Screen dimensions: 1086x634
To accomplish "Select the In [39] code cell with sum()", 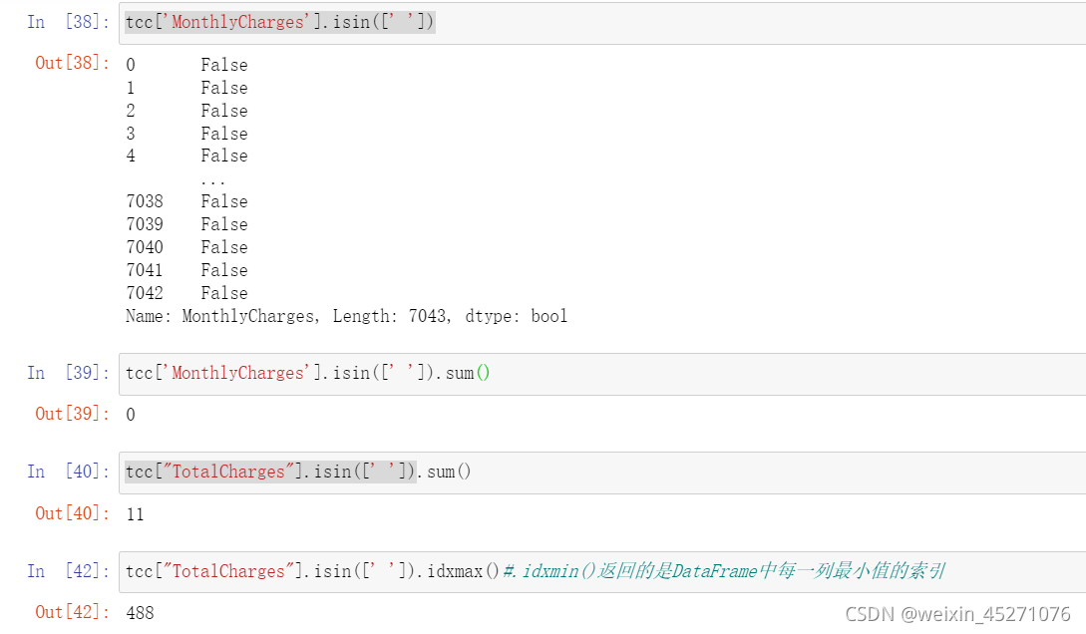I will (602, 374).
